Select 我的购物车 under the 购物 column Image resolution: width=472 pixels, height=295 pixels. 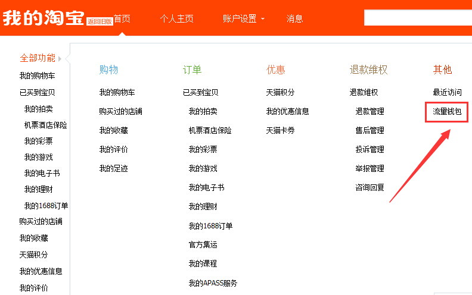tap(117, 92)
